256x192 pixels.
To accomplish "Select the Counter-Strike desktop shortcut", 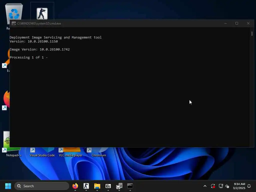I will [x=42, y=13].
